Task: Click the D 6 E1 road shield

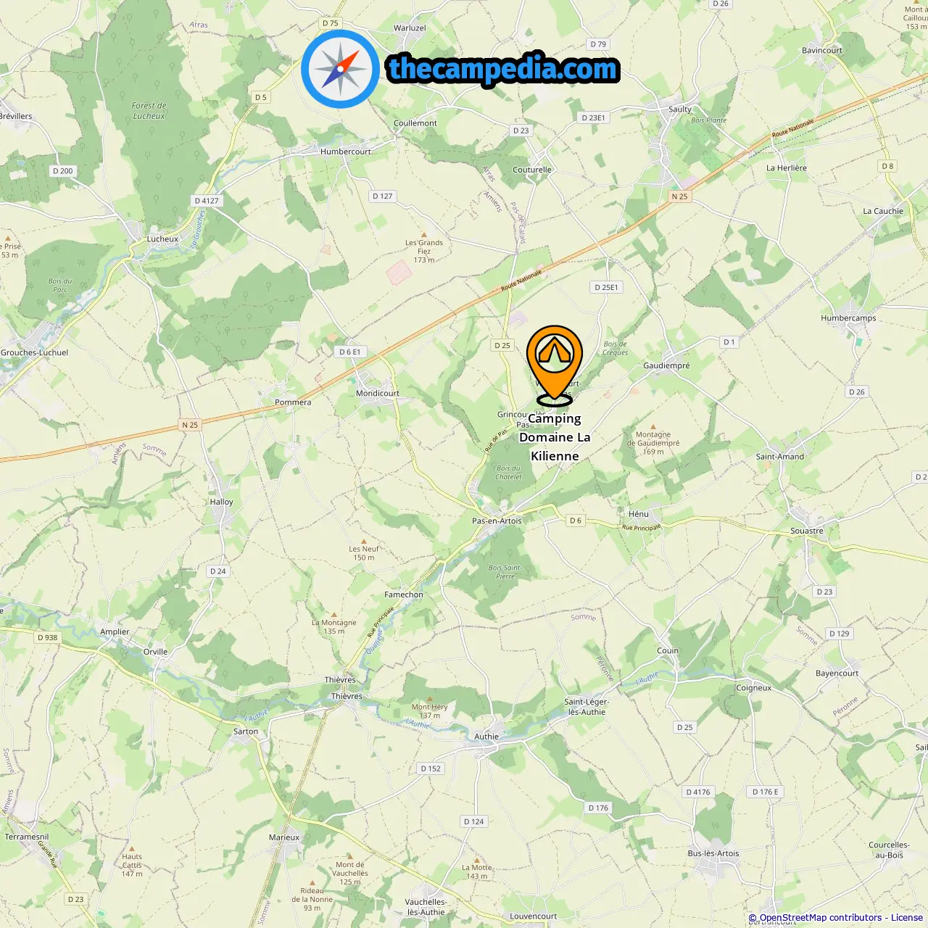Action: tap(349, 352)
